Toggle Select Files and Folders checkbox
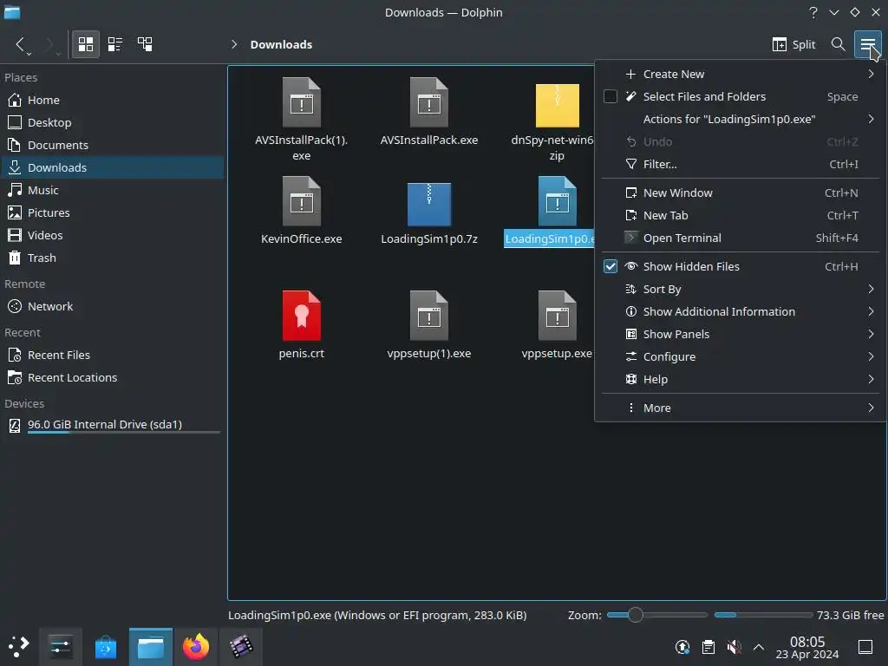Screen dimensions: 888x666 (x=610, y=97)
